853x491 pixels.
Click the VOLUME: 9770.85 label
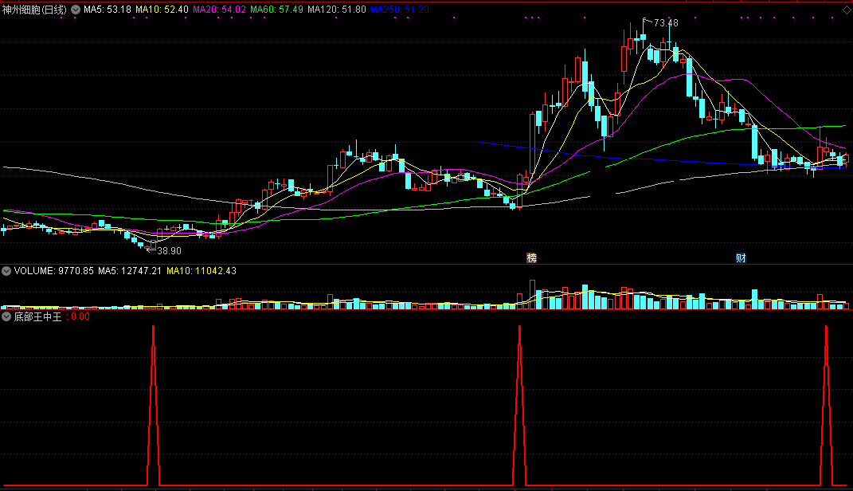54,270
